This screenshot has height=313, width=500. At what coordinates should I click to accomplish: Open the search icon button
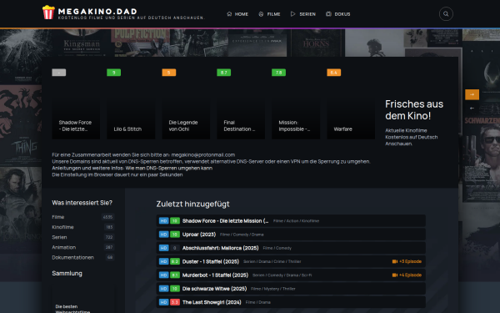(x=446, y=14)
